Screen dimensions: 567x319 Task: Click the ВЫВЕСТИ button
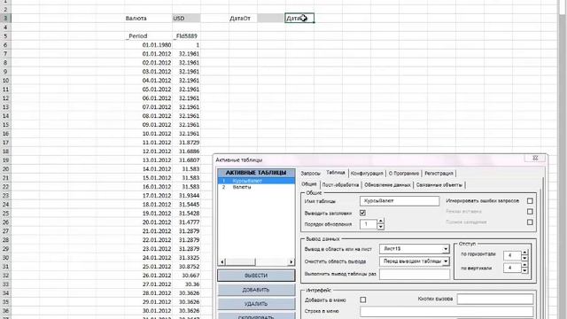click(x=256, y=276)
